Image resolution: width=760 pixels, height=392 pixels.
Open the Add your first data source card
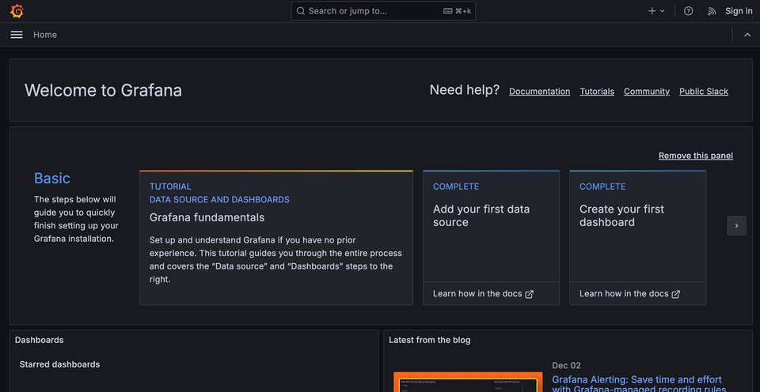point(492,238)
